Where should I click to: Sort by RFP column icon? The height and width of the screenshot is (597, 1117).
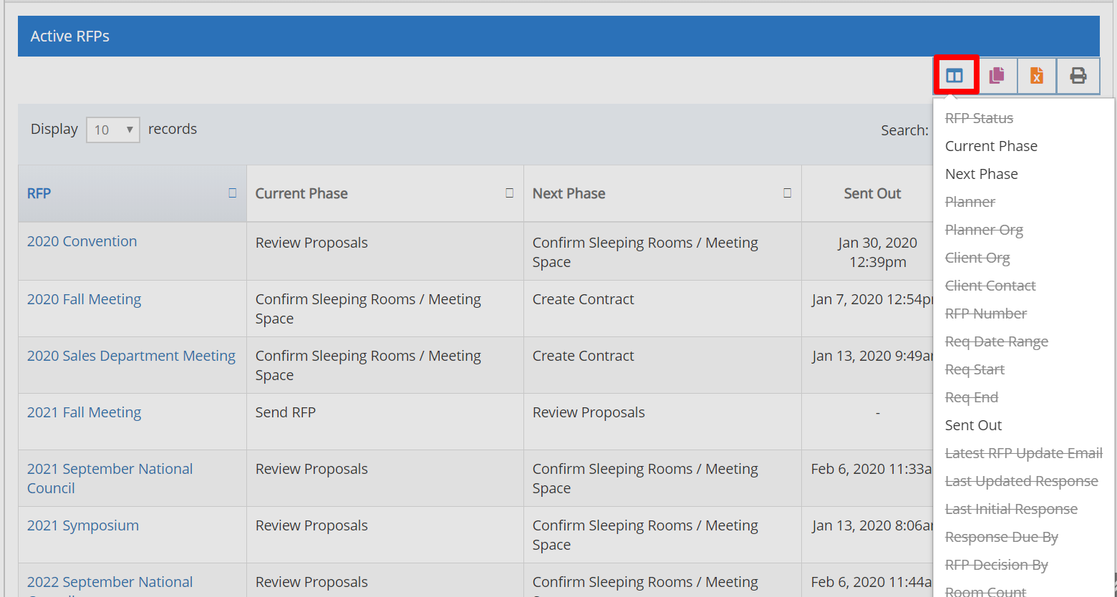pos(232,193)
